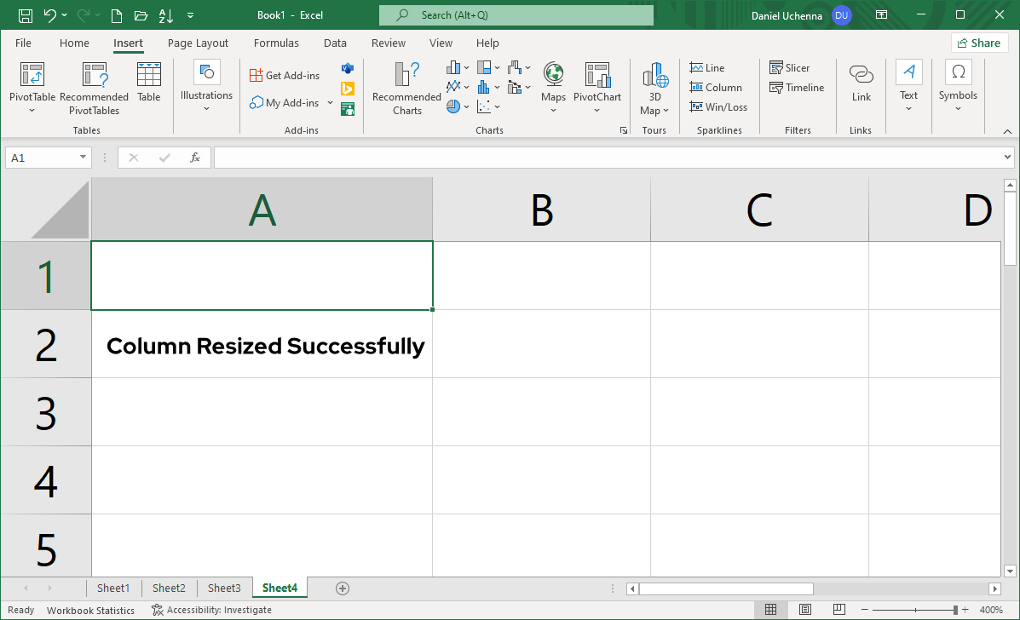This screenshot has width=1020, height=620.
Task: Switch to Page Break Preview view
Action: (838, 609)
